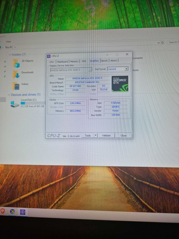Click the Bus Width value 128 bits
Viewport: 179px width, 239px height.
115,115
